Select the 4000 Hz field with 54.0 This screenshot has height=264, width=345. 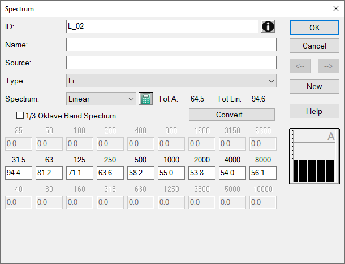(232, 173)
